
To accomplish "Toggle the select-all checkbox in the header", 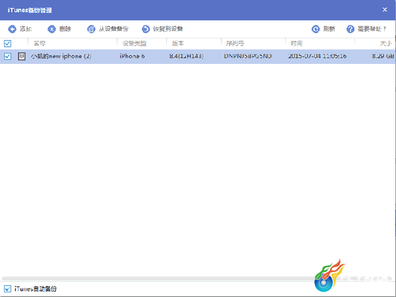I will point(7,44).
